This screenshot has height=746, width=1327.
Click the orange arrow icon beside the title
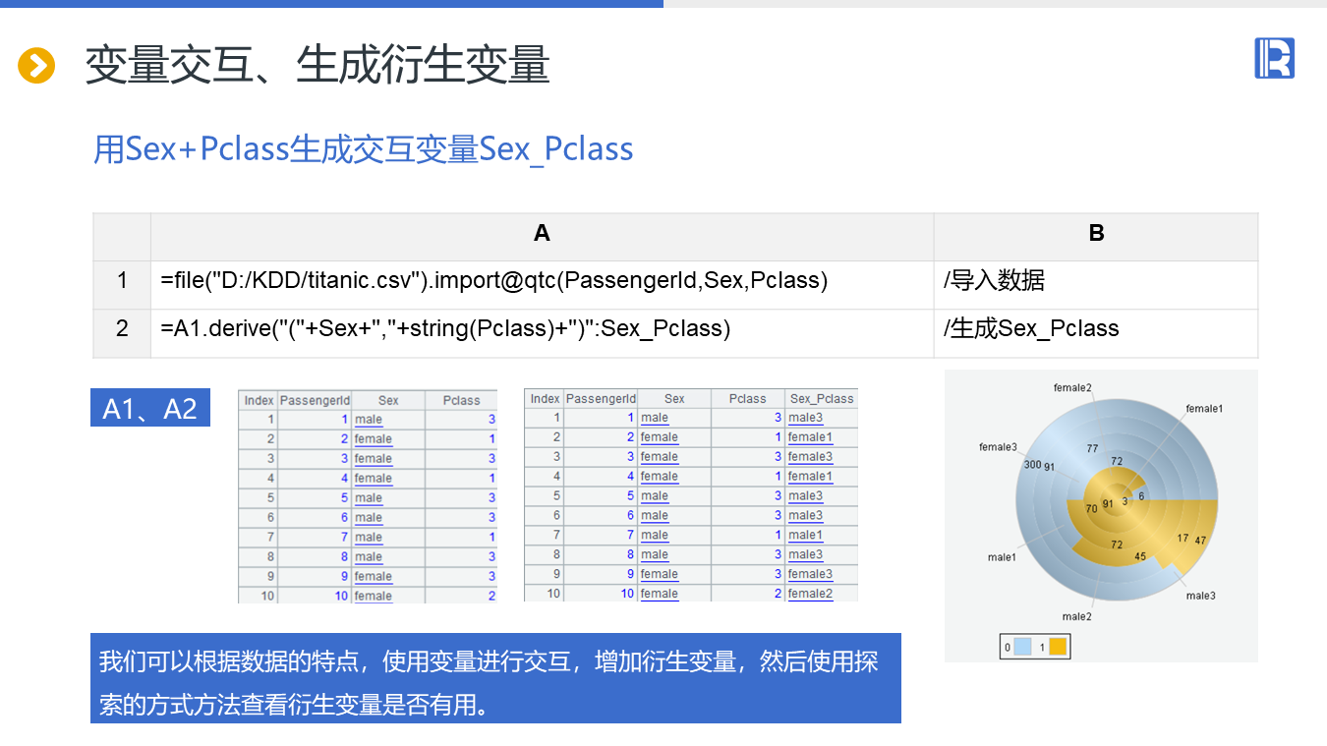click(x=36, y=66)
